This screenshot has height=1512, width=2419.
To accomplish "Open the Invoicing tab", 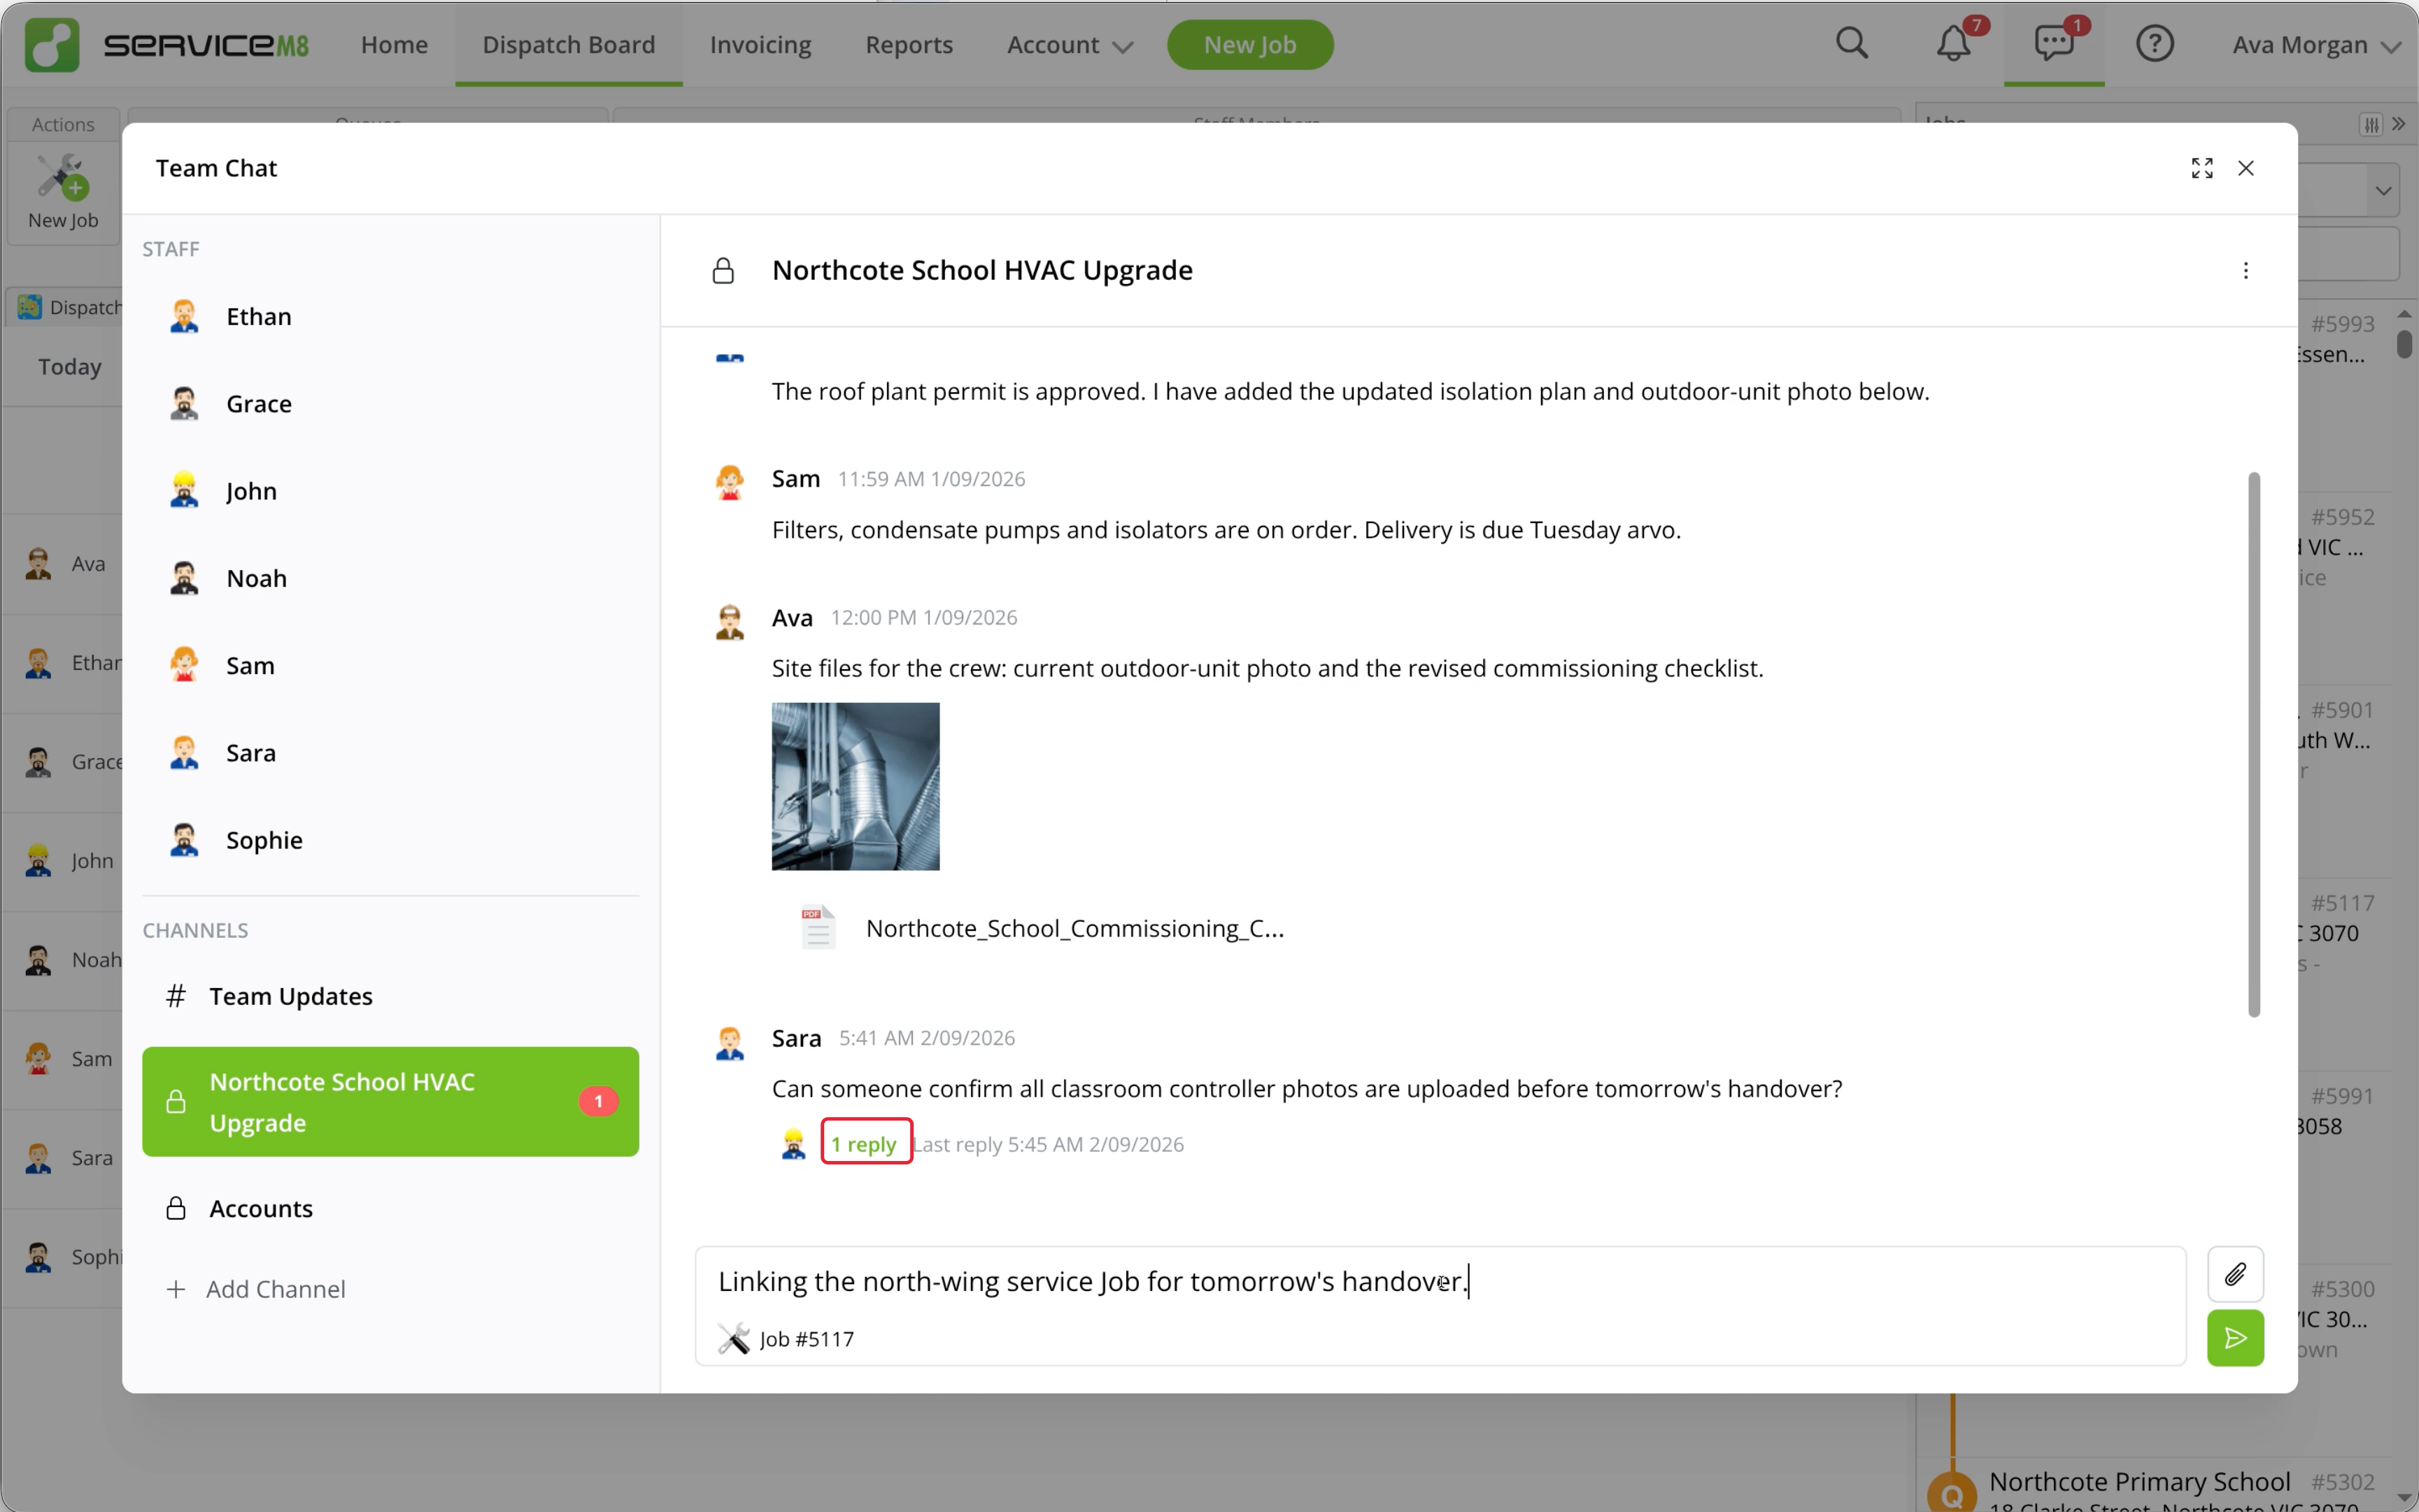I will [x=760, y=45].
